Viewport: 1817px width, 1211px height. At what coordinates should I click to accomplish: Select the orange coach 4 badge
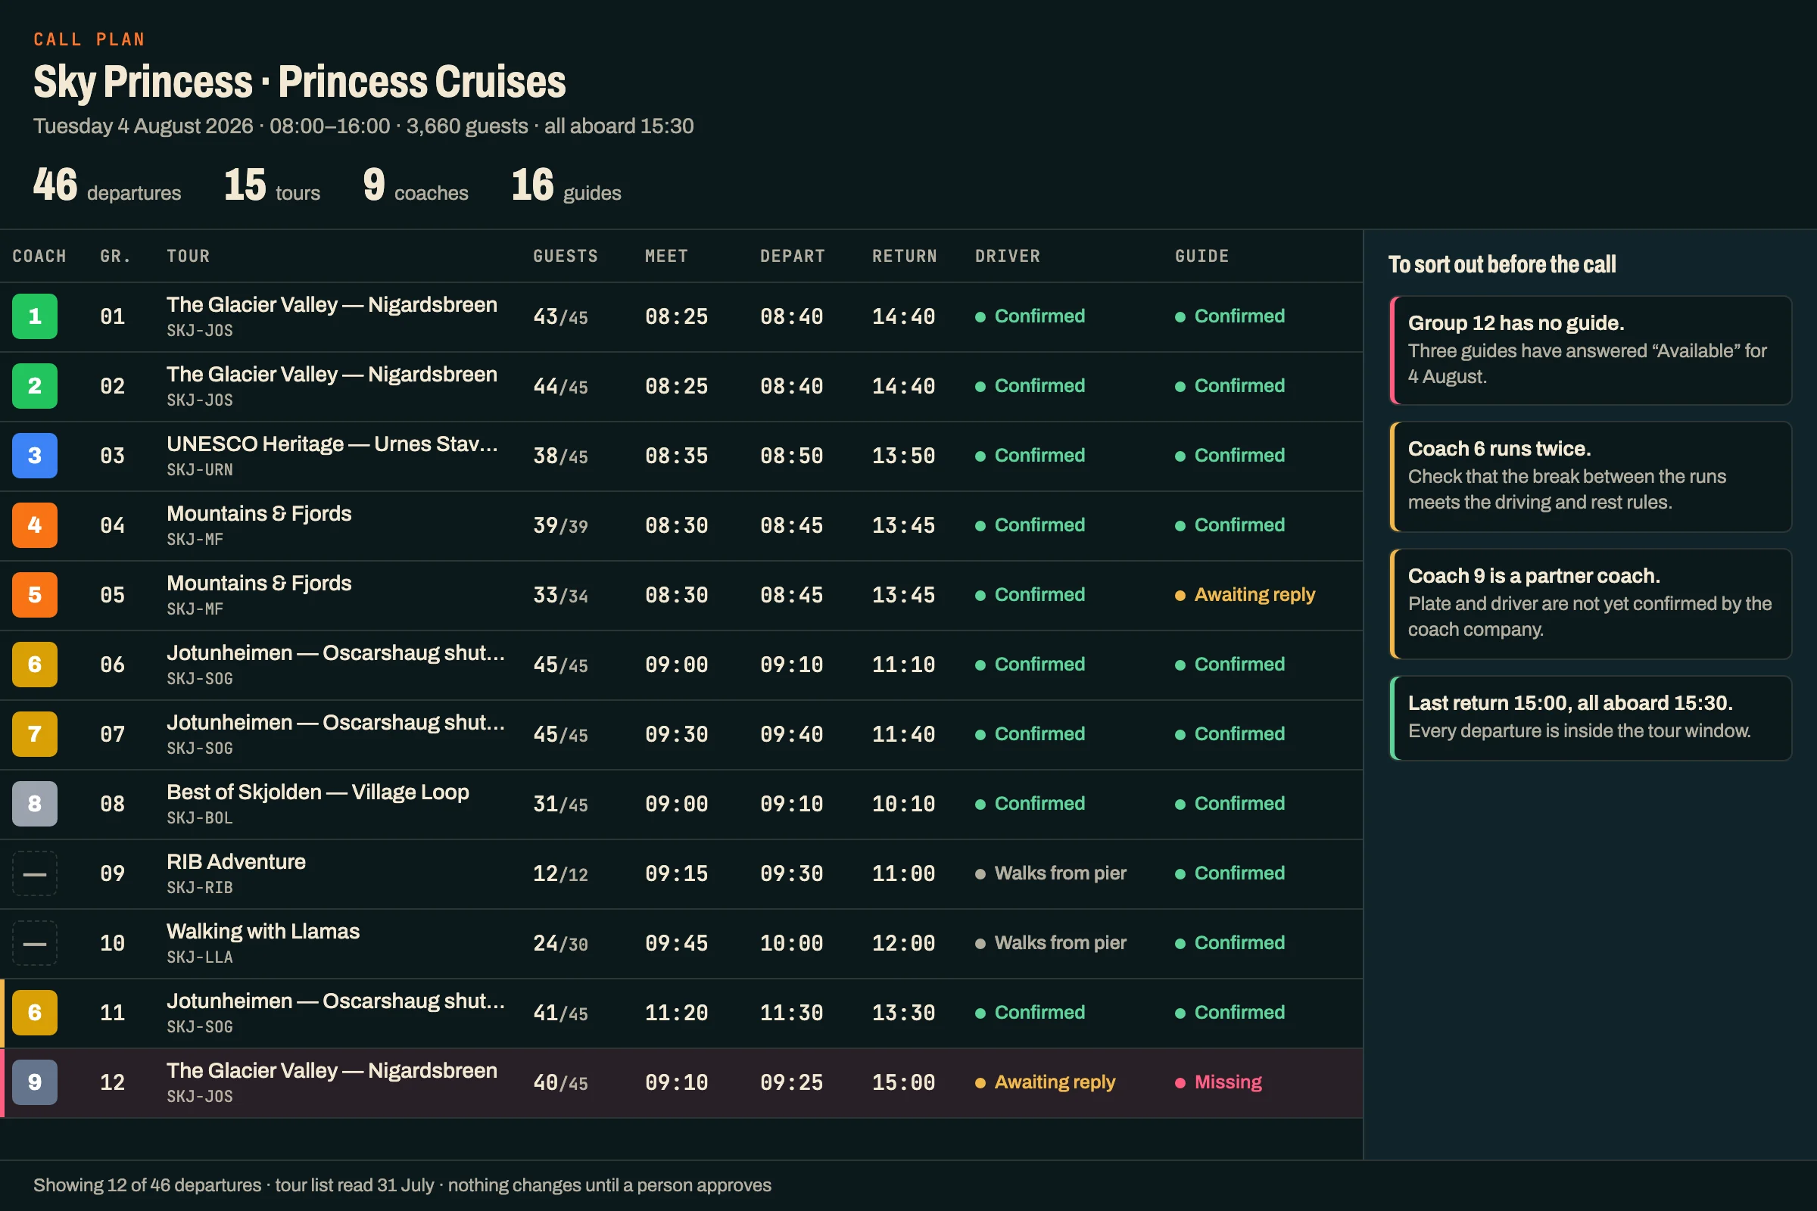(x=35, y=525)
